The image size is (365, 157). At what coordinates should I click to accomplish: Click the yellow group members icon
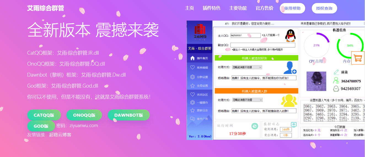[x=289, y=100]
